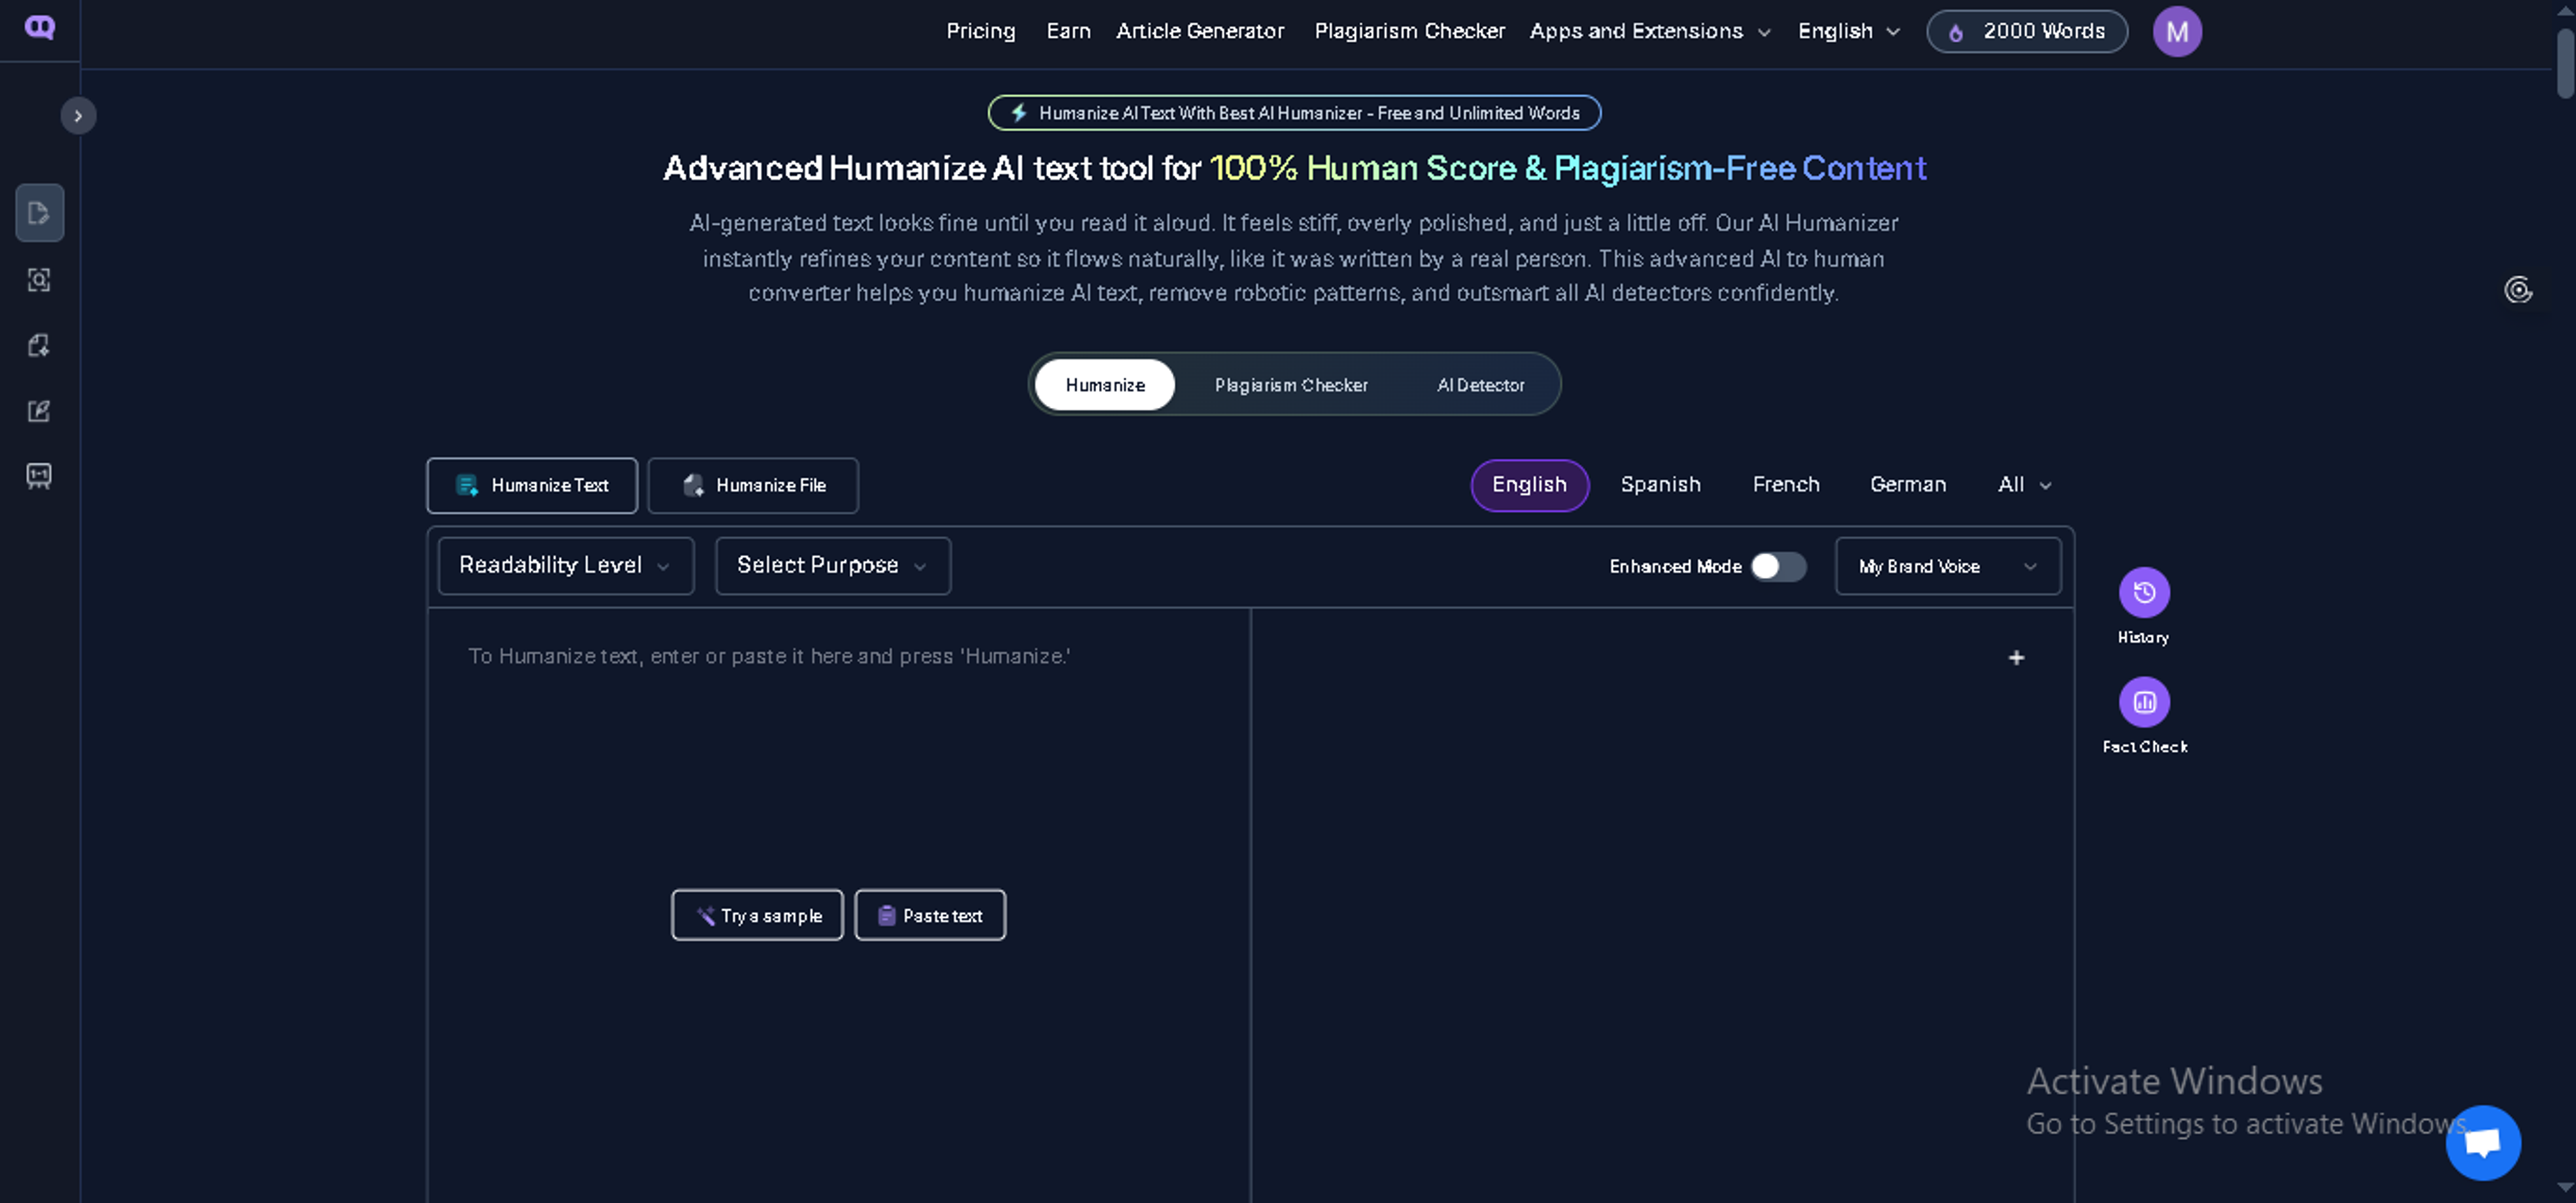Open the Readability Level dropdown
This screenshot has width=2576, height=1203.
pyautogui.click(x=566, y=566)
